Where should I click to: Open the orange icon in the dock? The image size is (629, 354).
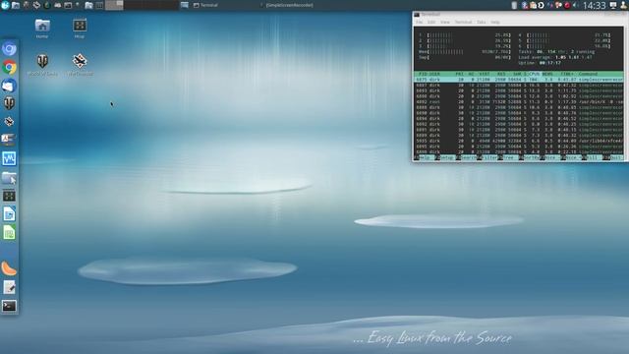9,268
